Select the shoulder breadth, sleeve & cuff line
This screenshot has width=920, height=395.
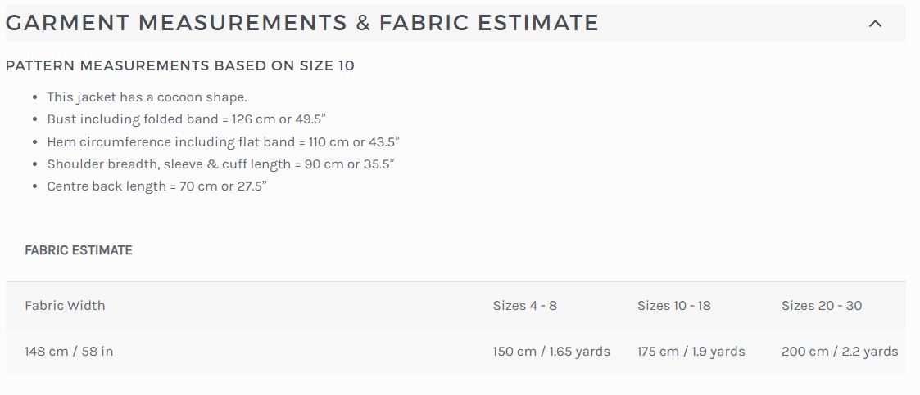pyautogui.click(x=220, y=164)
